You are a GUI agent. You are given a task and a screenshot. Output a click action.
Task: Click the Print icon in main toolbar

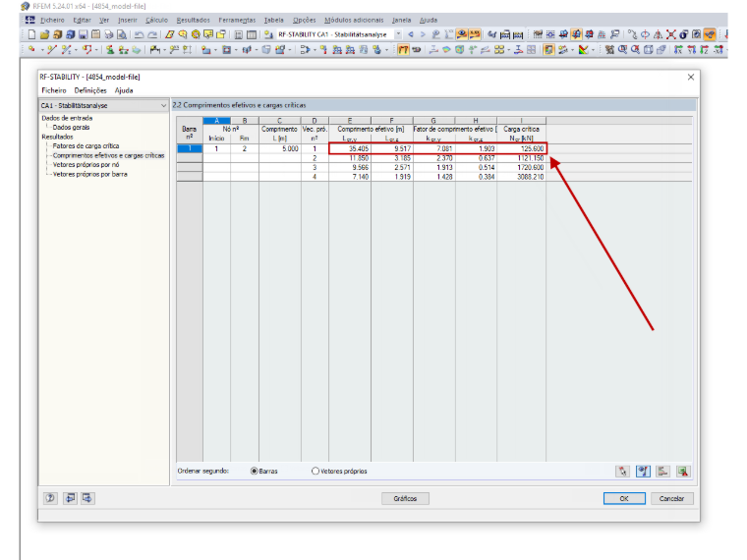109,34
